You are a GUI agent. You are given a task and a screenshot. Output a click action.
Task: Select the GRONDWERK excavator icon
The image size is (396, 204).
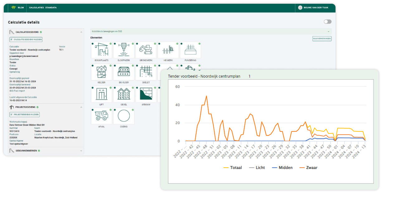[x=146, y=50]
